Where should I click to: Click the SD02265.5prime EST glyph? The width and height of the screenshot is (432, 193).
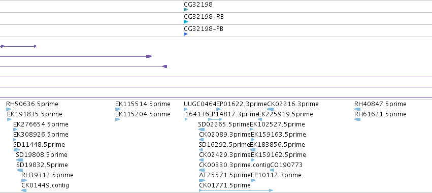point(202,130)
